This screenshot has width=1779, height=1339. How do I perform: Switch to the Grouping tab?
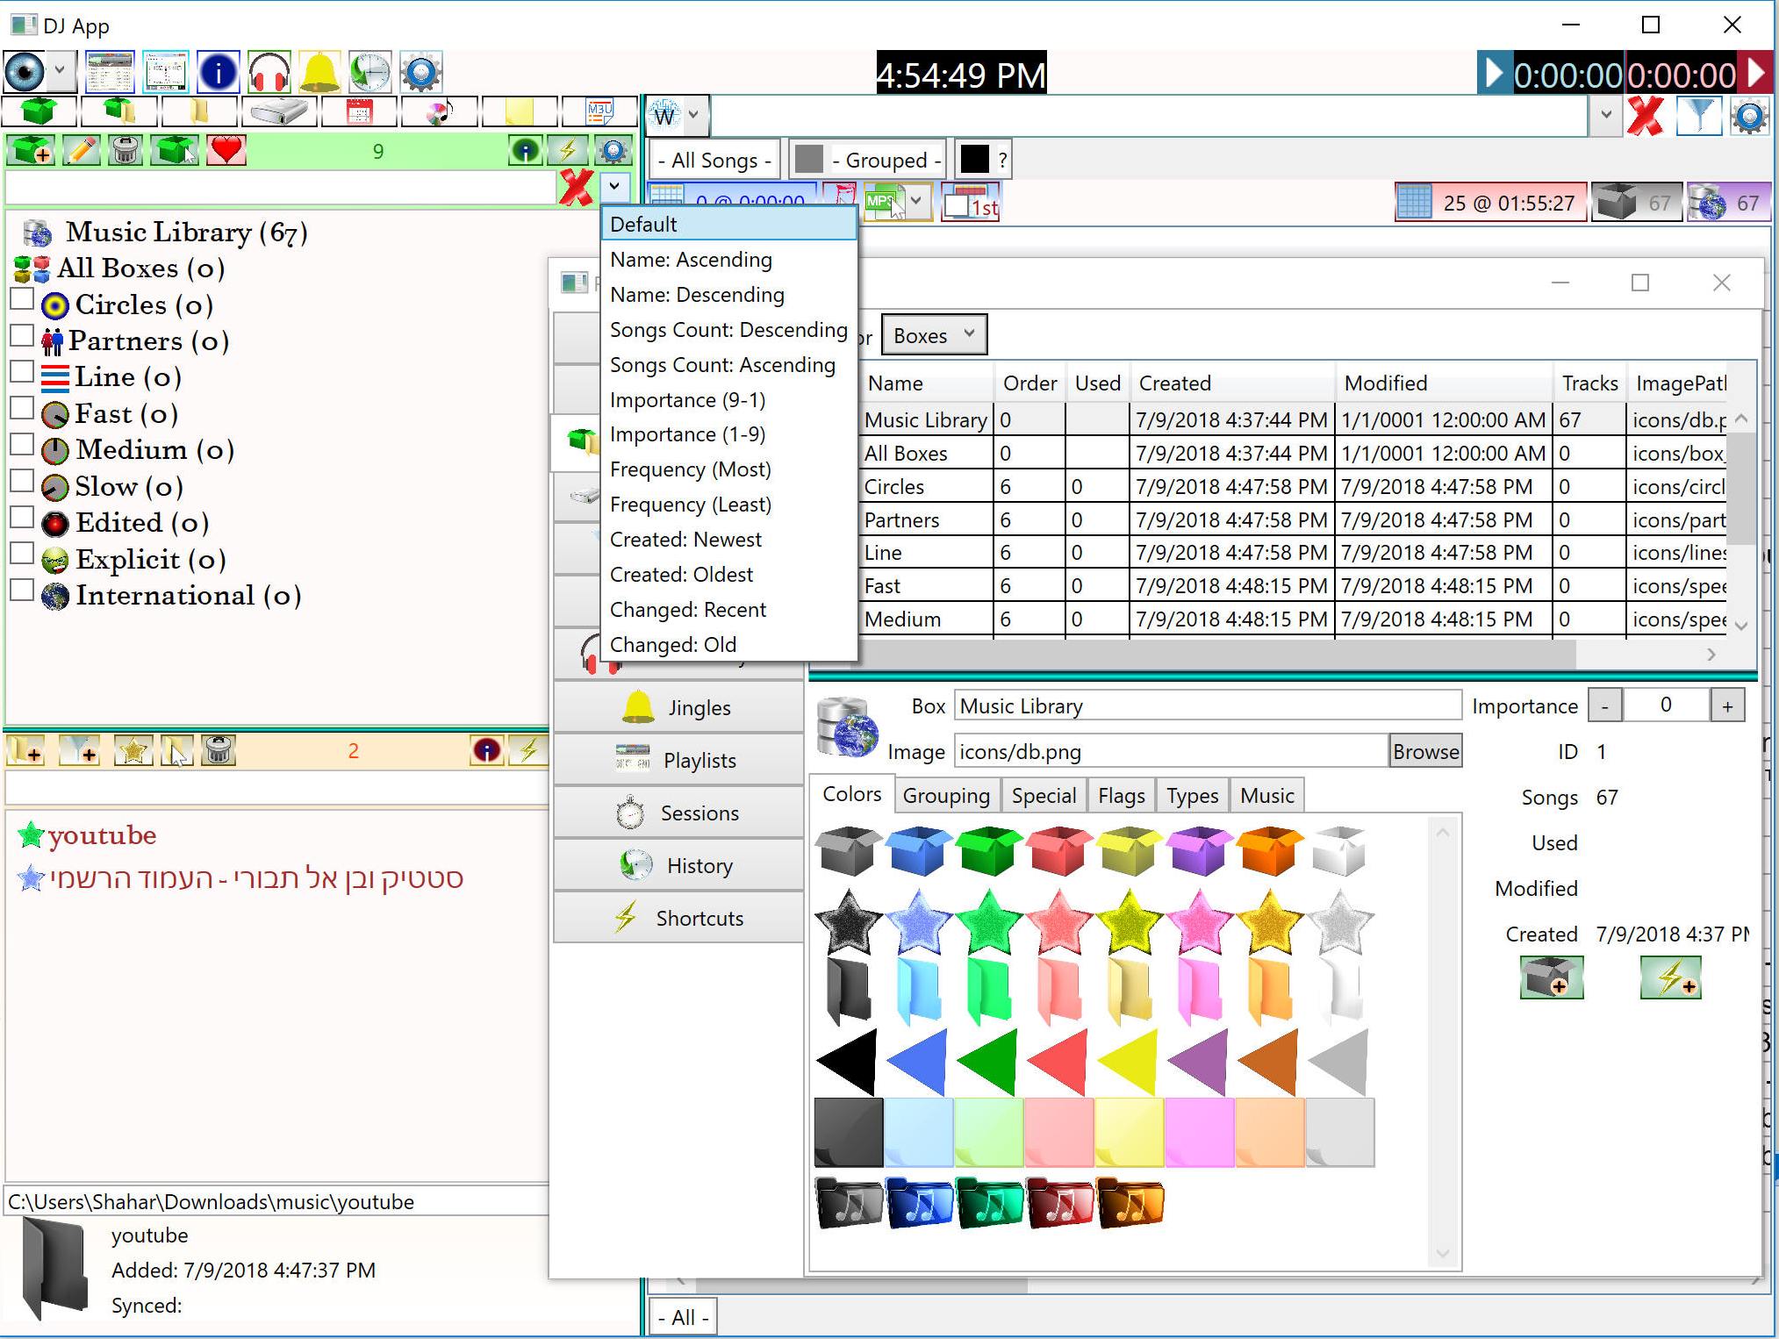(945, 796)
